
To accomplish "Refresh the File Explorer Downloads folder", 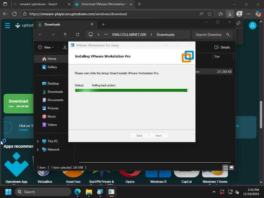I will tap(78, 35).
